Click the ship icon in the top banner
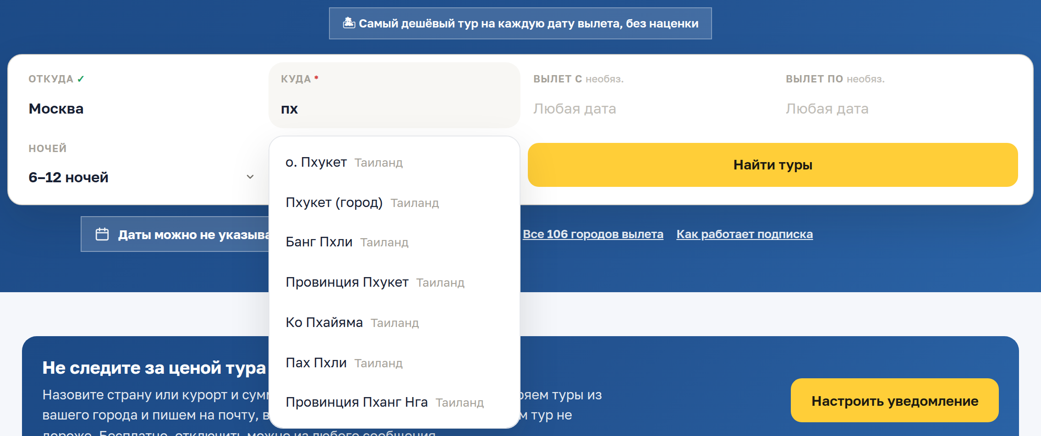 (x=349, y=23)
